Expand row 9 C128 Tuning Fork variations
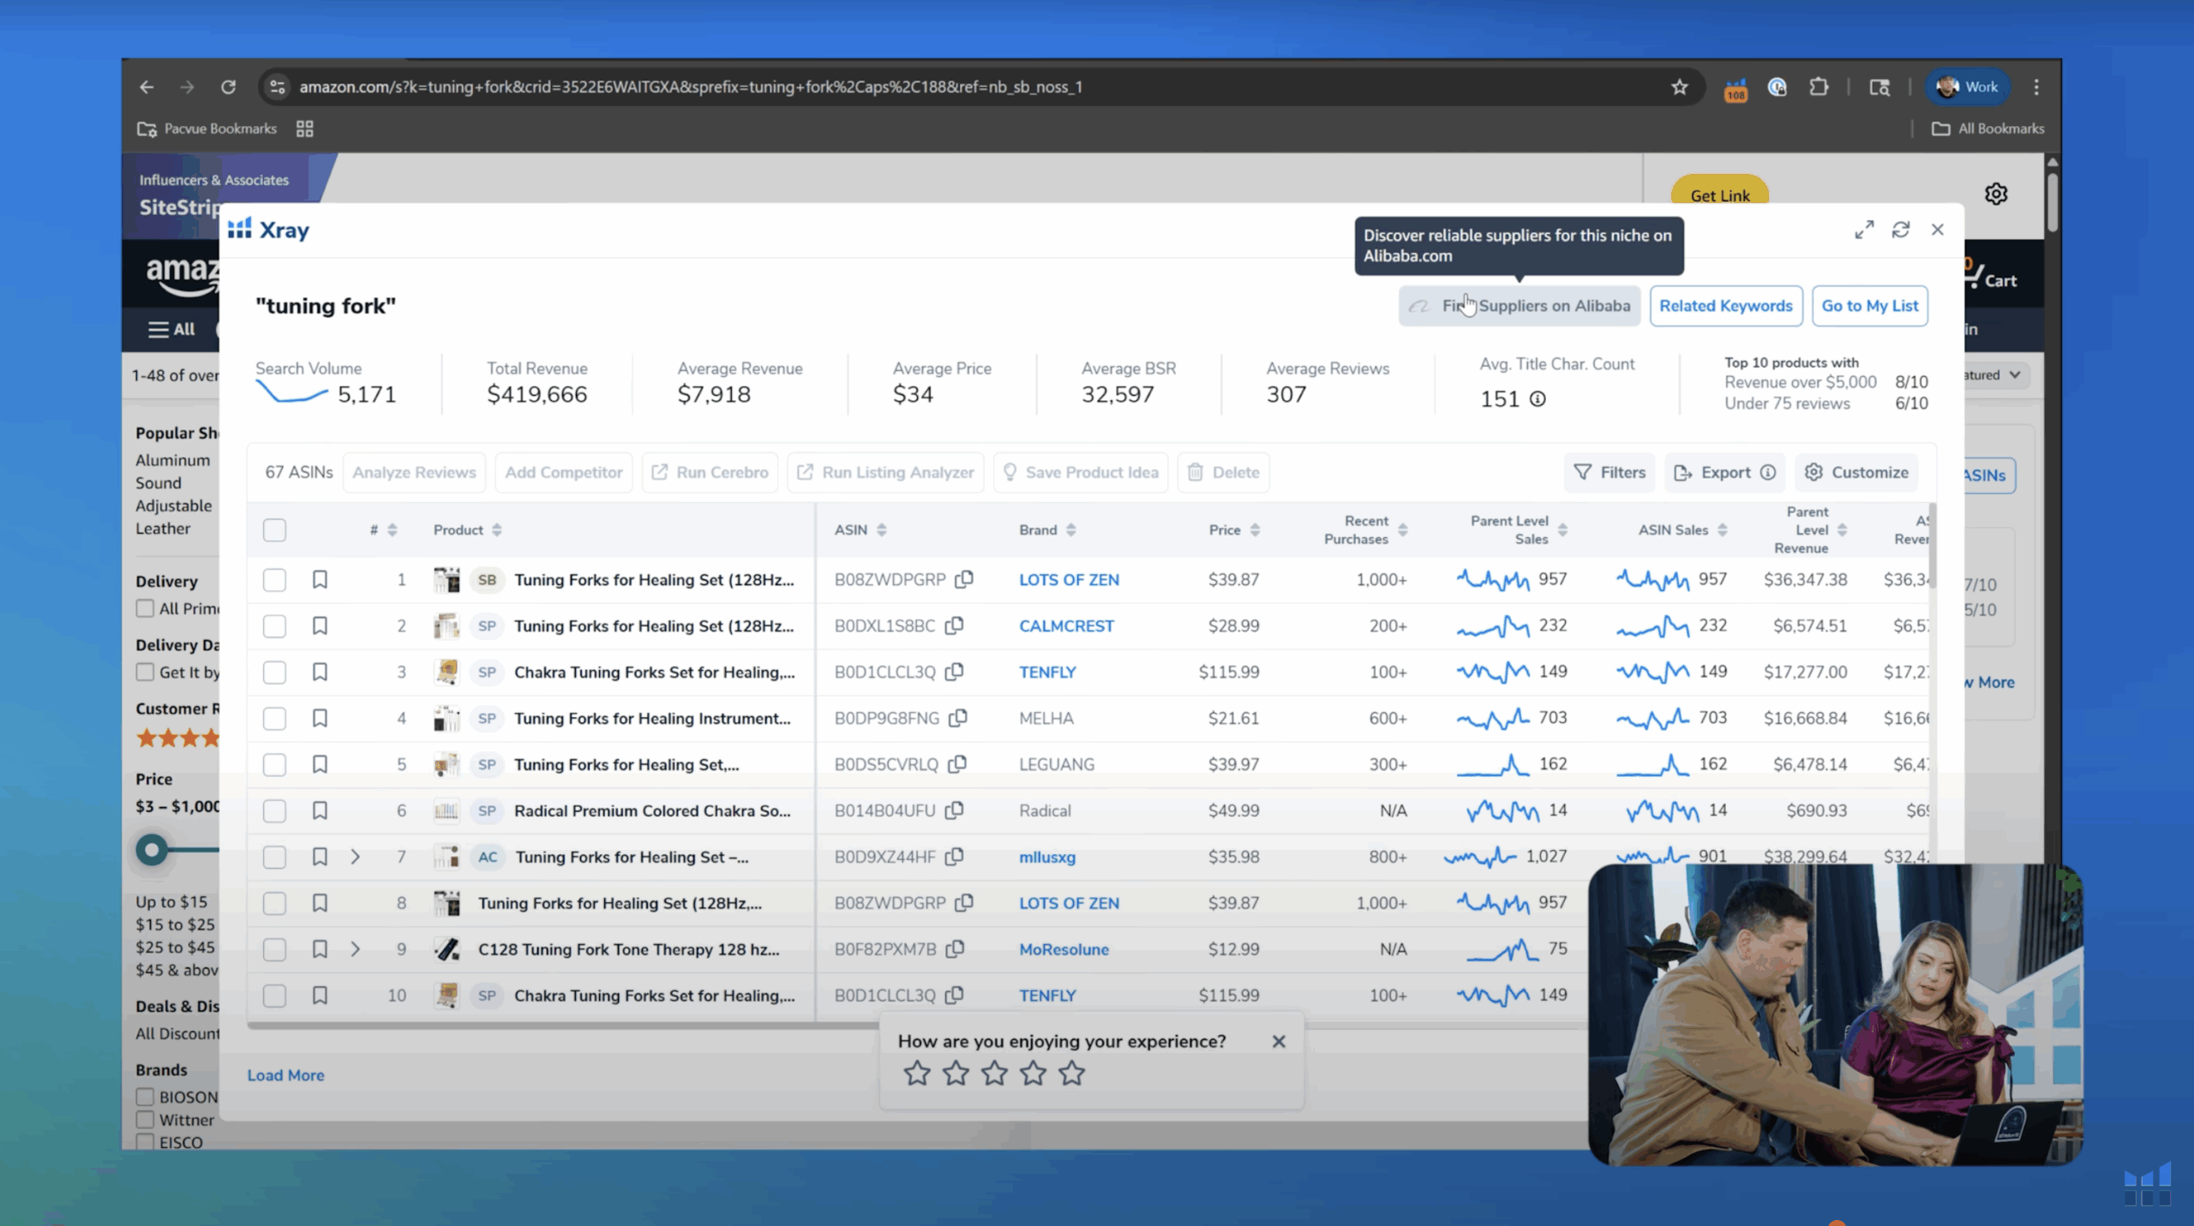The height and width of the screenshot is (1226, 2194). tap(355, 949)
